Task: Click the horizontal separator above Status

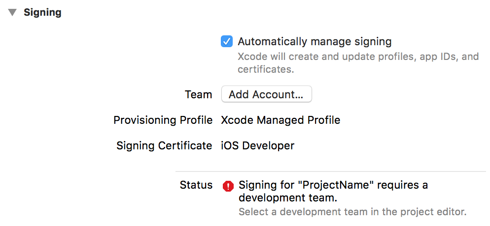Action: tap(331, 171)
